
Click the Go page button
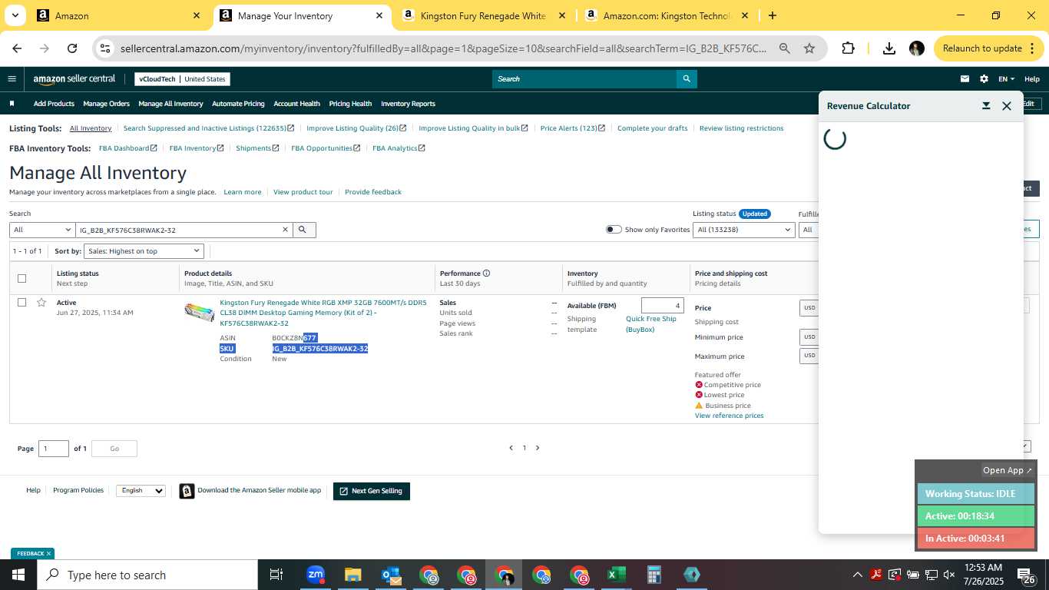coord(114,449)
